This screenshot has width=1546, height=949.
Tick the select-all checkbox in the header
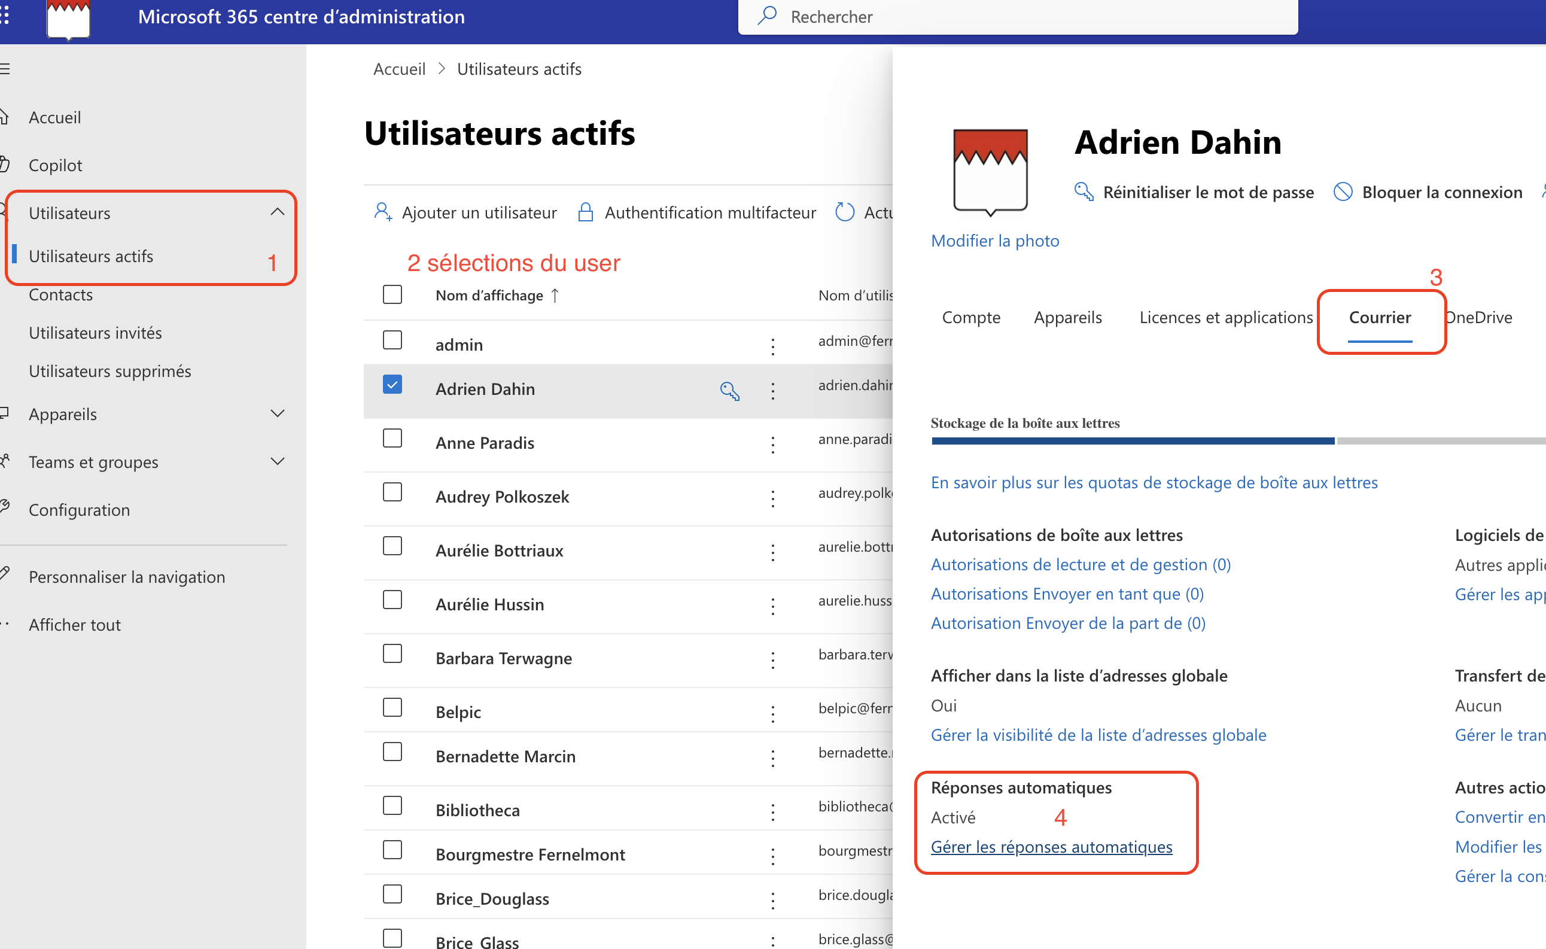[392, 294]
